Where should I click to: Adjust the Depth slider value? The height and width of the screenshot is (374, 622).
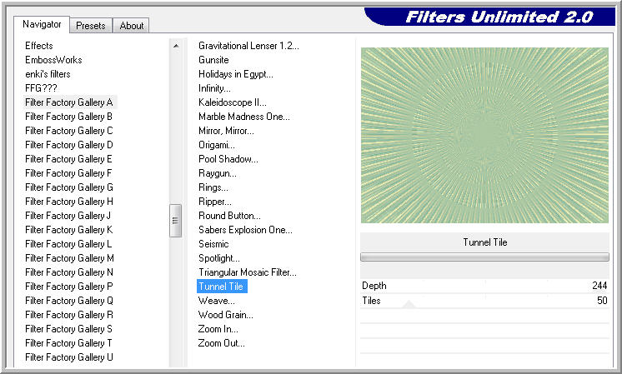coord(484,286)
